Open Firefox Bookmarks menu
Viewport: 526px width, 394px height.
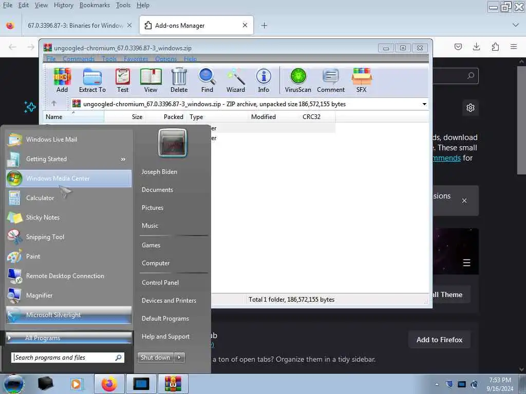pos(95,5)
